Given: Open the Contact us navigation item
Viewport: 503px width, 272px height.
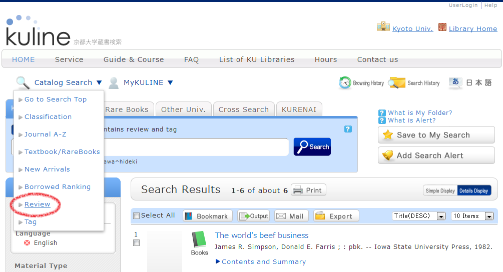Looking at the screenshot, I should click(x=377, y=59).
